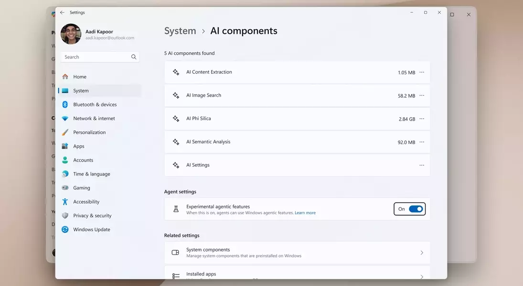Click the AI Phi Silica sparkle icon
The height and width of the screenshot is (286, 523).
click(176, 119)
